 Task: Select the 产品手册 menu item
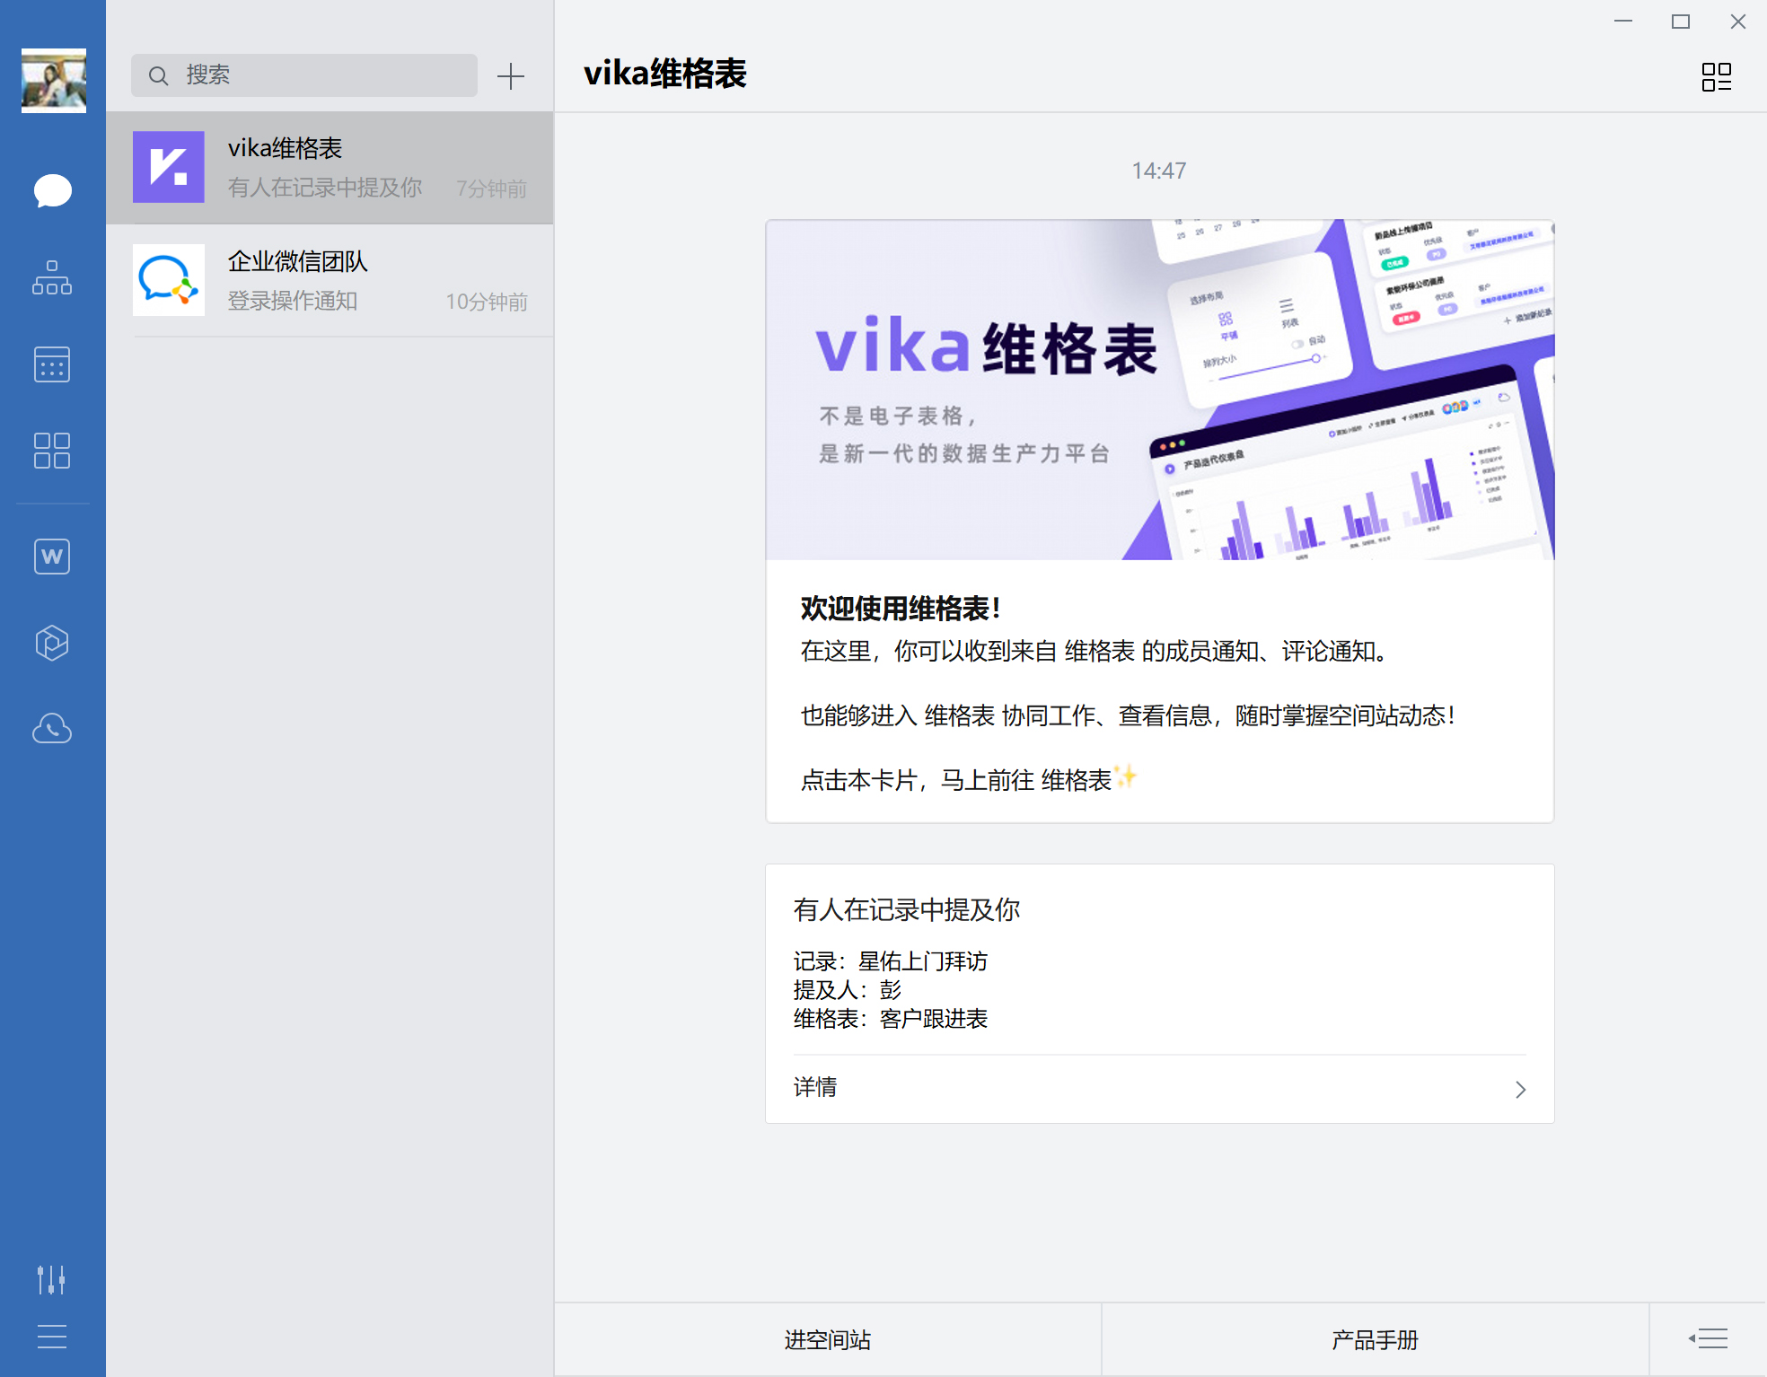point(1374,1339)
